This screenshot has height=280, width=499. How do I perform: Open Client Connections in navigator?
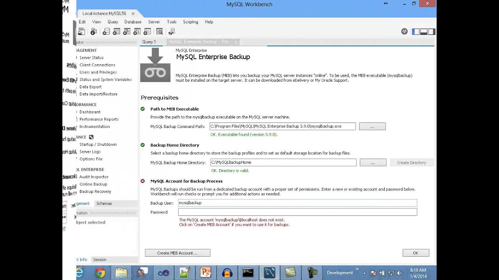[x=97, y=65]
